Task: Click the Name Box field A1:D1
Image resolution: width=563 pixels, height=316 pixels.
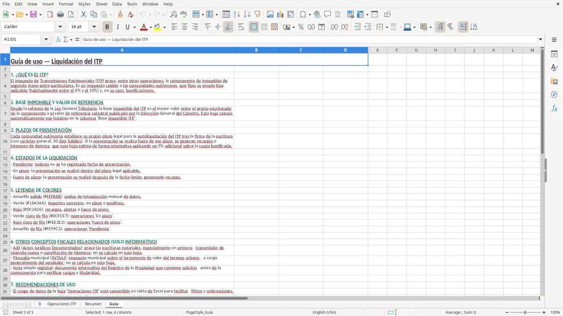Action: 22,40
